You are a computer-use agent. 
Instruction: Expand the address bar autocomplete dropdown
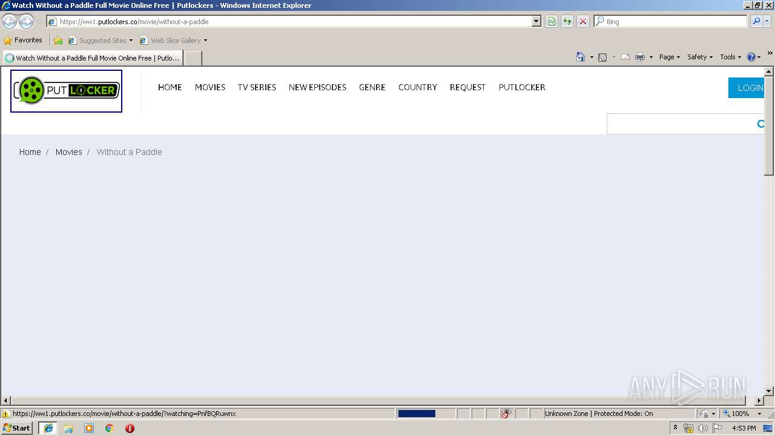(x=536, y=21)
